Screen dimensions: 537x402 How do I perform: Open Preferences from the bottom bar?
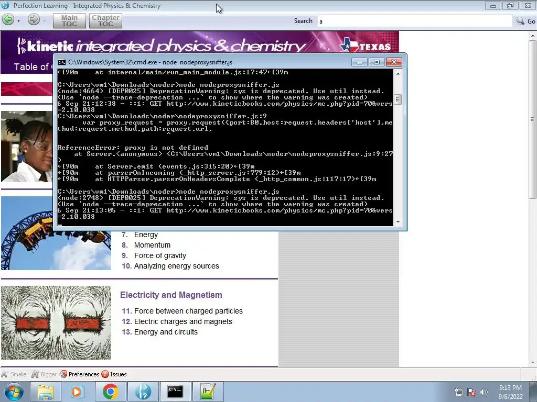[x=80, y=374]
